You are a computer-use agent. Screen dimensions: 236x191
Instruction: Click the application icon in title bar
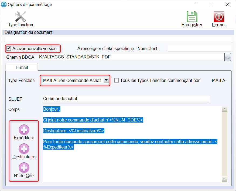coord(4,4)
